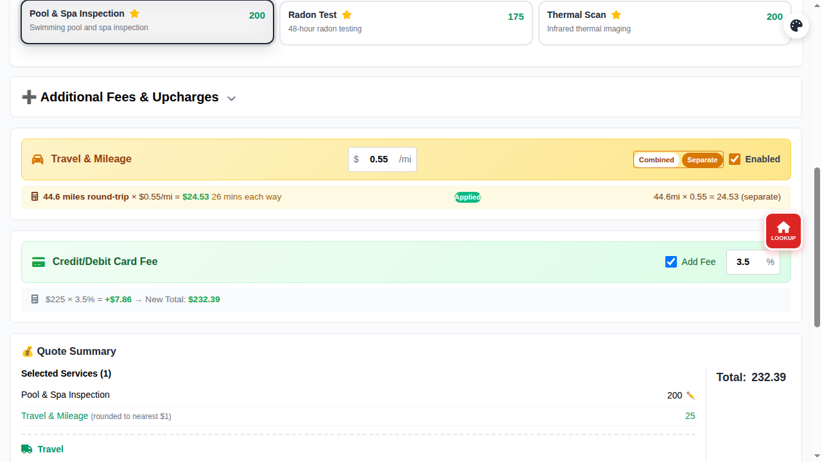Click the card fee percentage field
This screenshot has width=822, height=462.
[x=744, y=262]
